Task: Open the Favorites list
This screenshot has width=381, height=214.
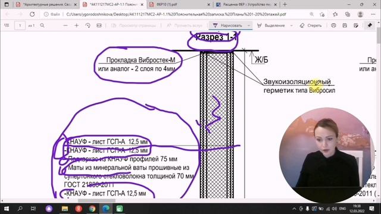Action: [x=335, y=14]
